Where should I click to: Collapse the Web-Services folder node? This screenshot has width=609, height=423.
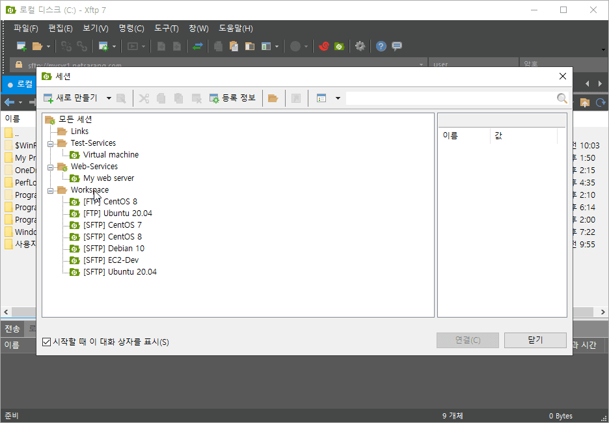51,167
